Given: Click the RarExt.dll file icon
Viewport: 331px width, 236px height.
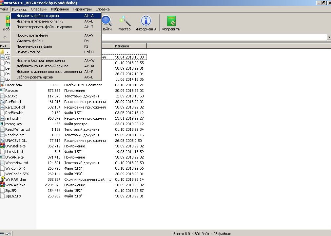Looking at the screenshot, I should 2,102.
